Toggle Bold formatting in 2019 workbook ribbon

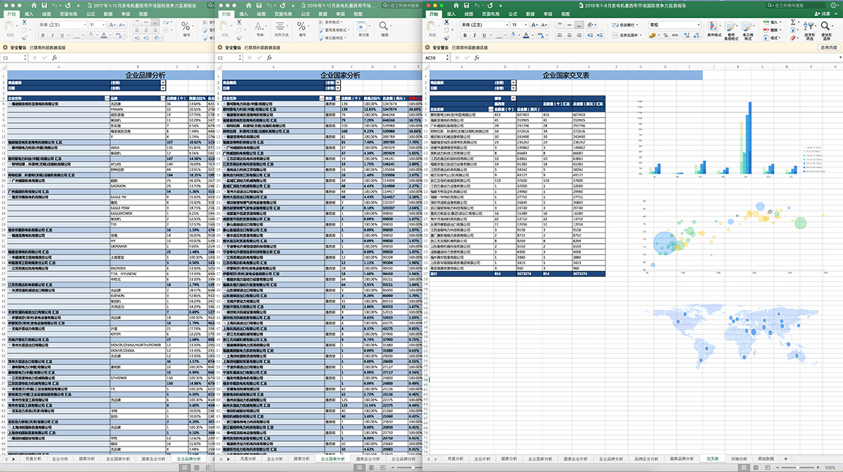[x=464, y=34]
